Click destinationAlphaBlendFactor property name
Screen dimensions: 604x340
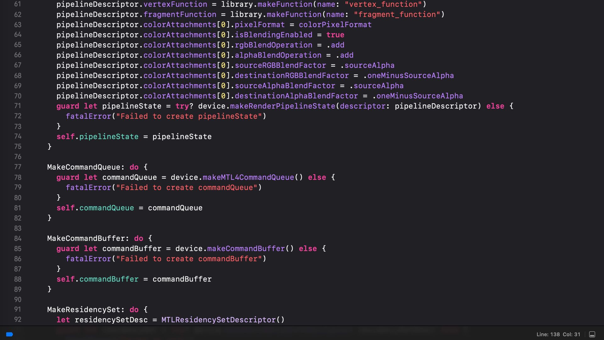[296, 96]
